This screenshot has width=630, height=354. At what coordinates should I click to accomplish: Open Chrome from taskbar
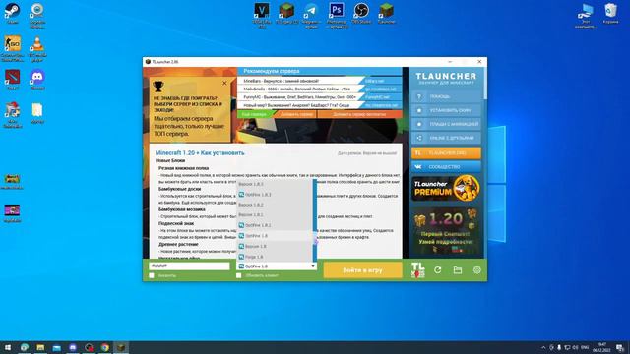[x=105, y=347]
